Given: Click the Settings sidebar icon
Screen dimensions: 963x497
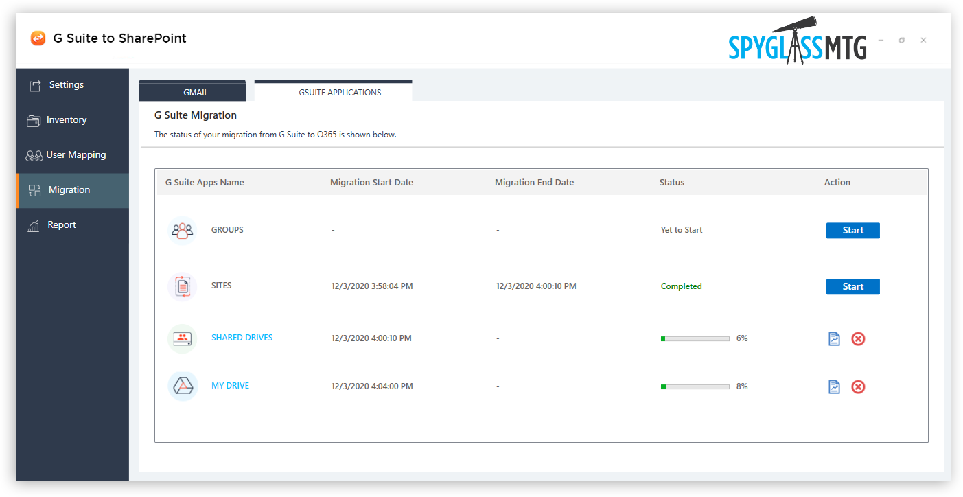Looking at the screenshot, I should [x=35, y=86].
